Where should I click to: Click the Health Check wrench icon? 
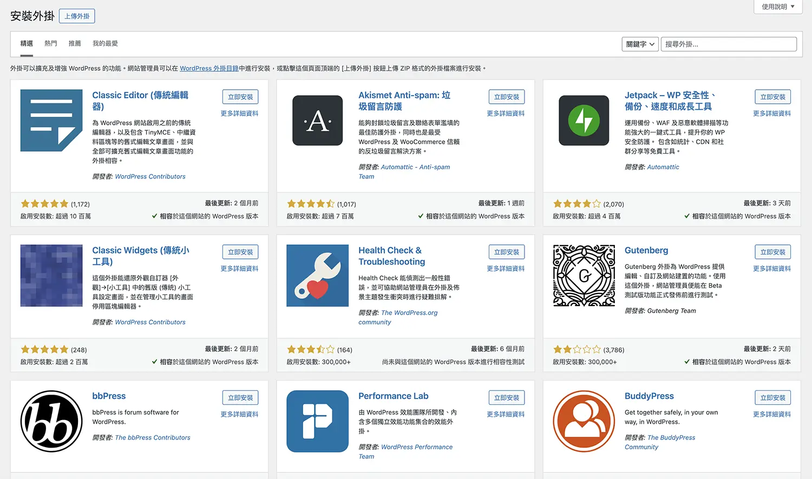click(x=318, y=276)
